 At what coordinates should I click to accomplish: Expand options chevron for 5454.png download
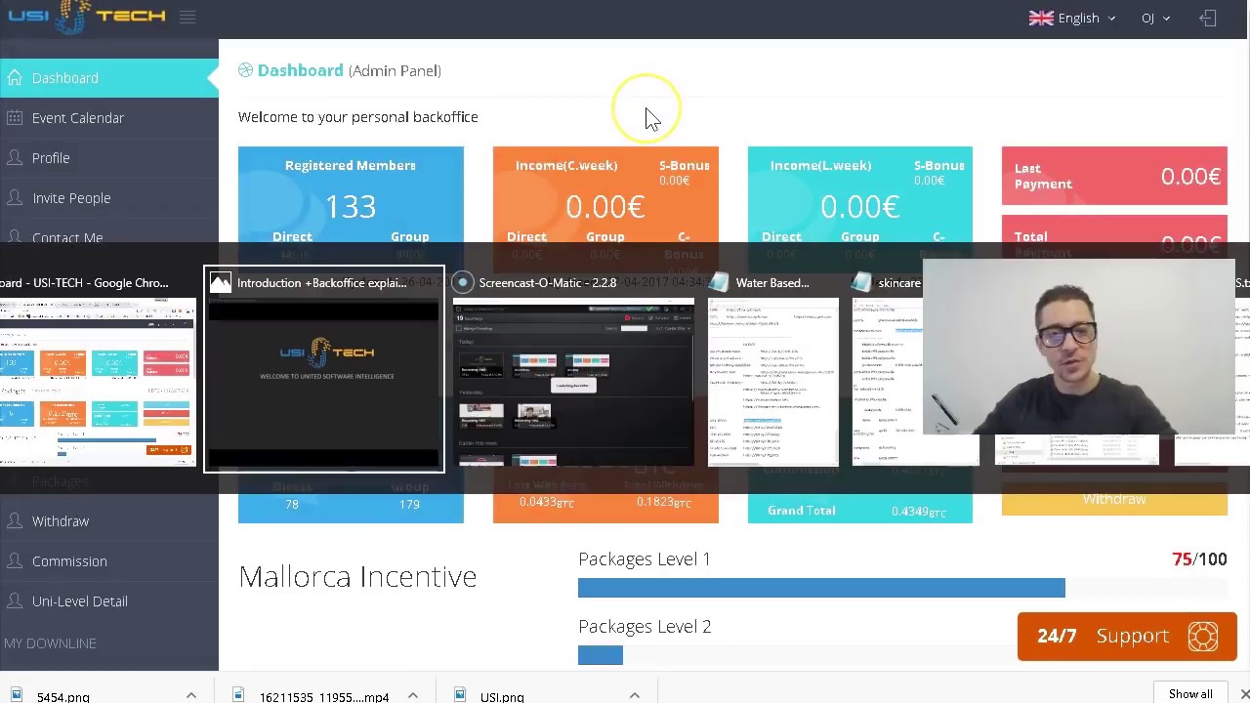[191, 695]
